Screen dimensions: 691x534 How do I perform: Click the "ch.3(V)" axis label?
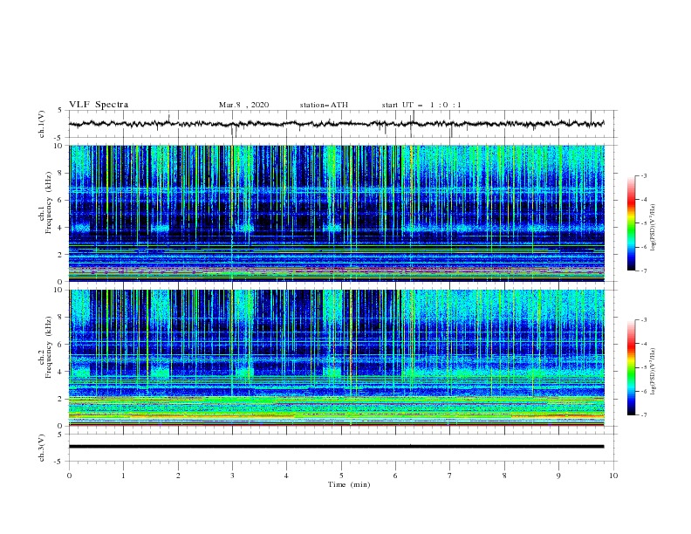point(42,448)
